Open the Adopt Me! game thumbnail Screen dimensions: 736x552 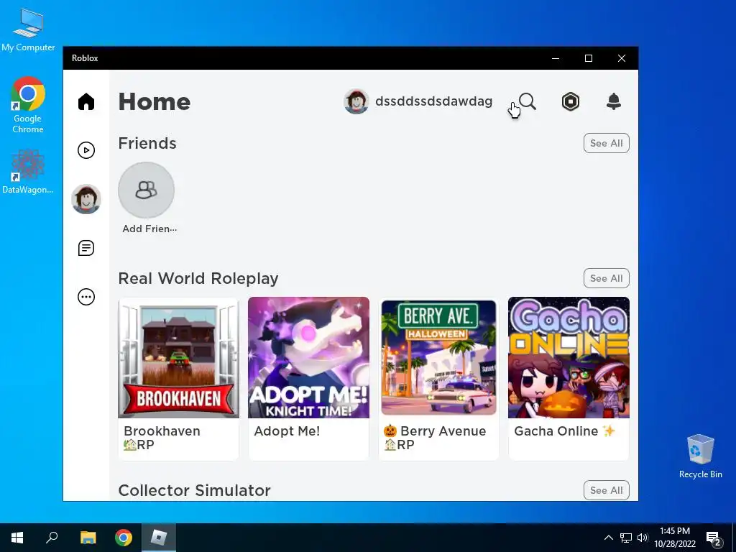309,357
